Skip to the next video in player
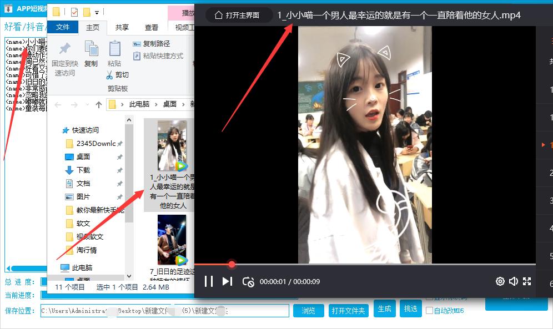This screenshot has height=329, width=553. coord(228,281)
